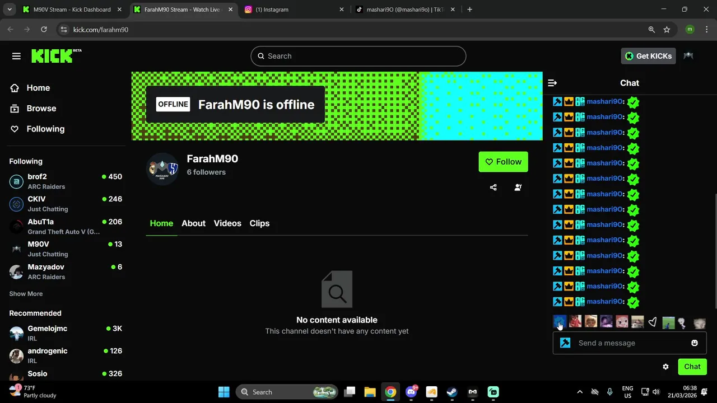This screenshot has width=717, height=403.
Task: Collapse the chat panel
Action: pos(552,83)
